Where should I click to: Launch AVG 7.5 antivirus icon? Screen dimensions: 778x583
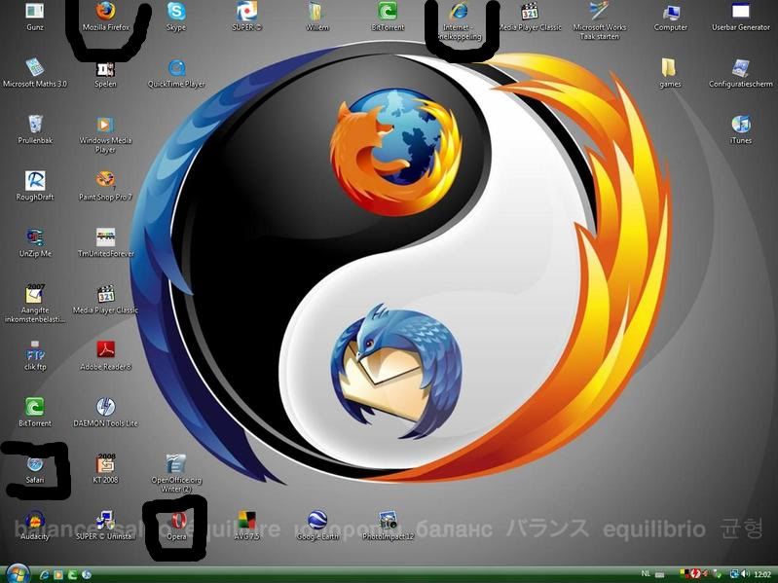[246, 525]
